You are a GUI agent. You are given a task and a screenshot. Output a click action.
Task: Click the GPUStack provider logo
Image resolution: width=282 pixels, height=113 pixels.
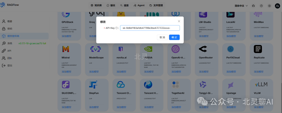pyautogui.click(x=66, y=15)
